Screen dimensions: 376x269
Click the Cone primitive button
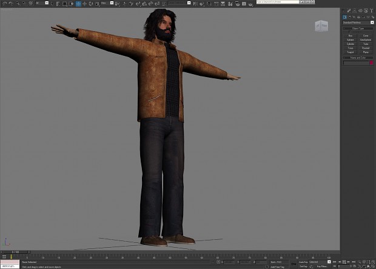coord(366,36)
